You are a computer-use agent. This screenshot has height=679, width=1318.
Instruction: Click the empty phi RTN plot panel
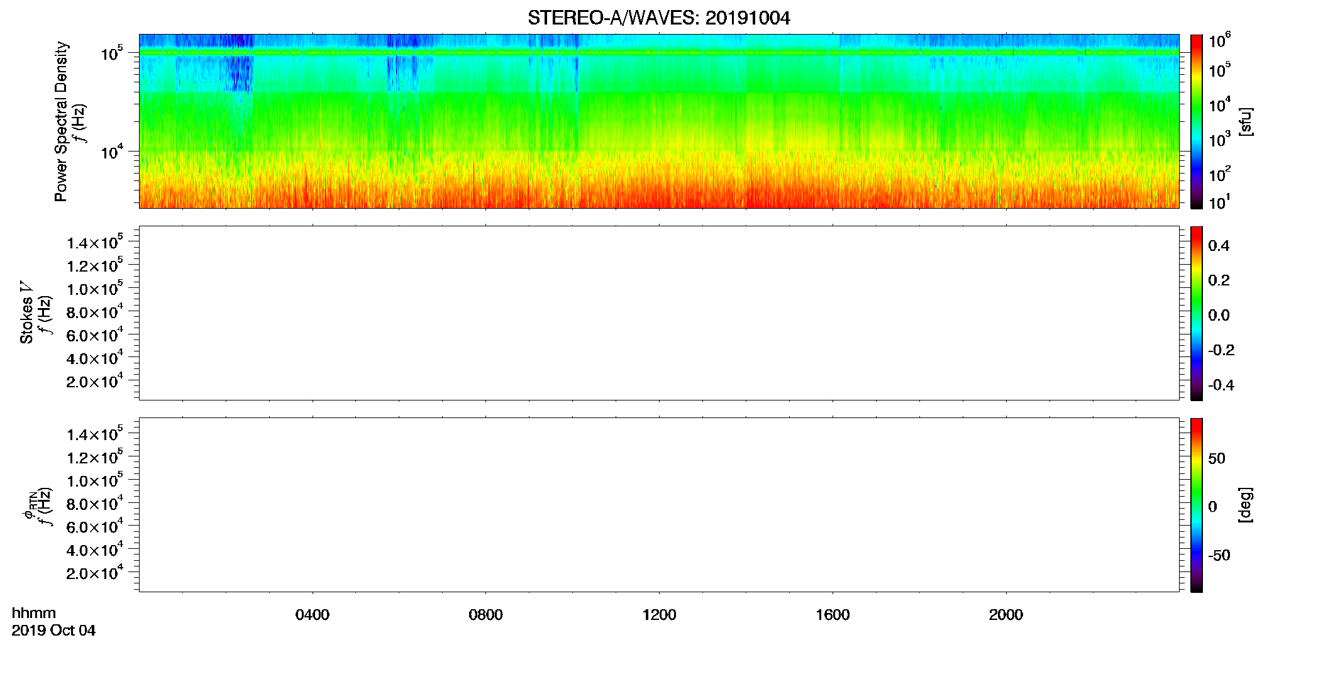click(659, 504)
